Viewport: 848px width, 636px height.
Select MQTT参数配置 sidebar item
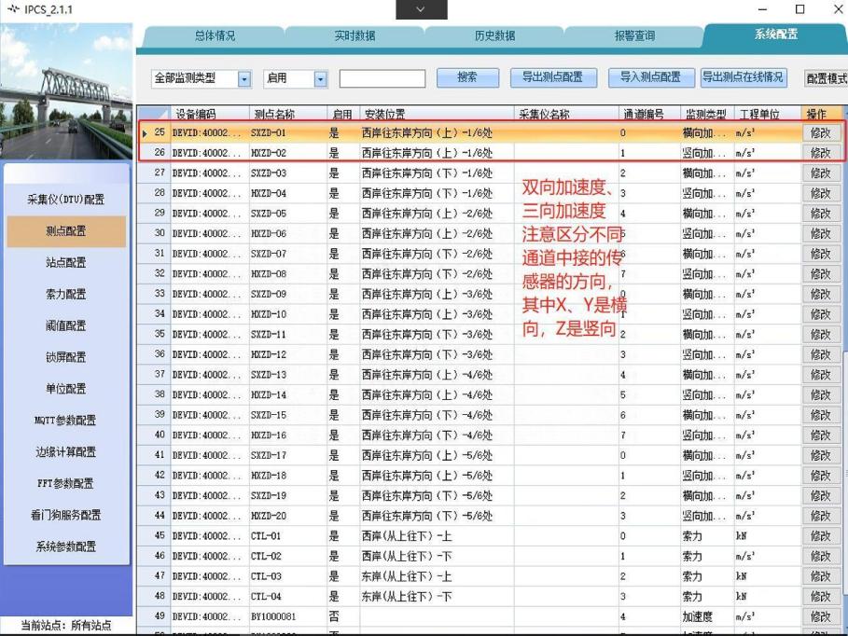click(66, 421)
